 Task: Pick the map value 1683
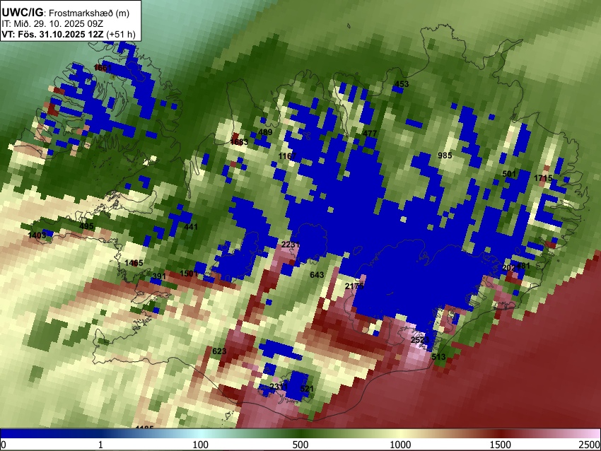239,142
